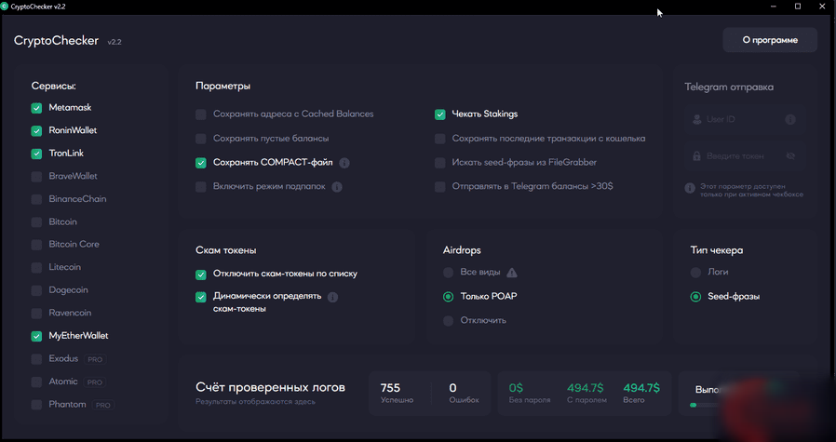Click the lock icon in the token field

[x=696, y=156]
